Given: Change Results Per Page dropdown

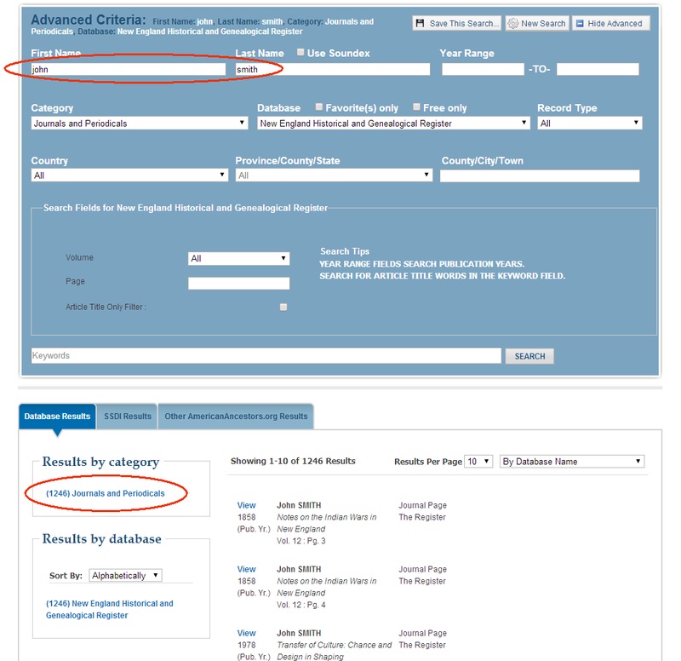Looking at the screenshot, I should click(x=478, y=462).
